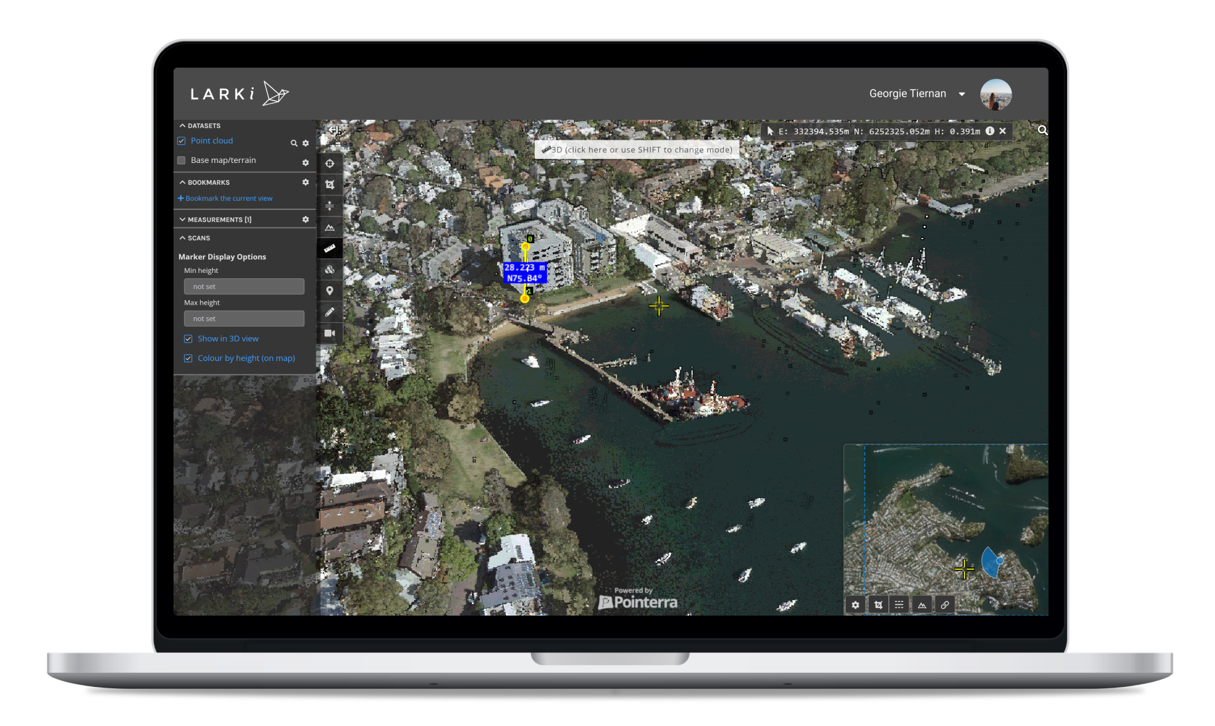Open the video camera tool
Screen dimensions: 1215x726
pos(329,333)
